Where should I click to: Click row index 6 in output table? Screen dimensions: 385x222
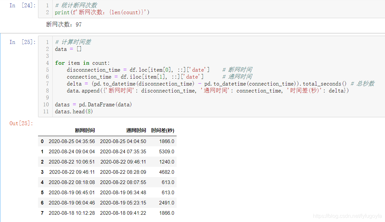point(42,203)
